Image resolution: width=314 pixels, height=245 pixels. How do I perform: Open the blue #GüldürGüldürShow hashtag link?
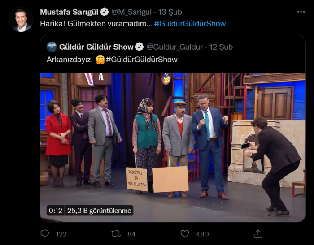coord(190,24)
